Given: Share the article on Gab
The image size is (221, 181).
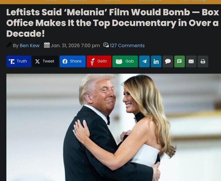Looking at the screenshot, I should coord(125,61).
